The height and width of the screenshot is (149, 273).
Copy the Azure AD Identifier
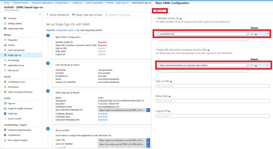point(148,144)
